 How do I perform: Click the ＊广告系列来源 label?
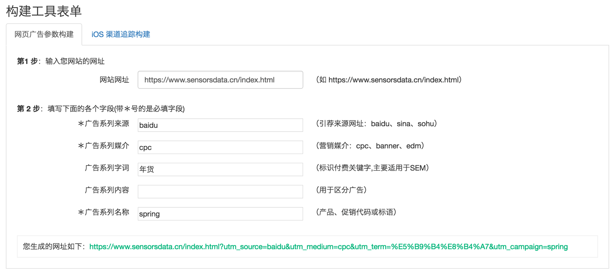pyautogui.click(x=104, y=124)
